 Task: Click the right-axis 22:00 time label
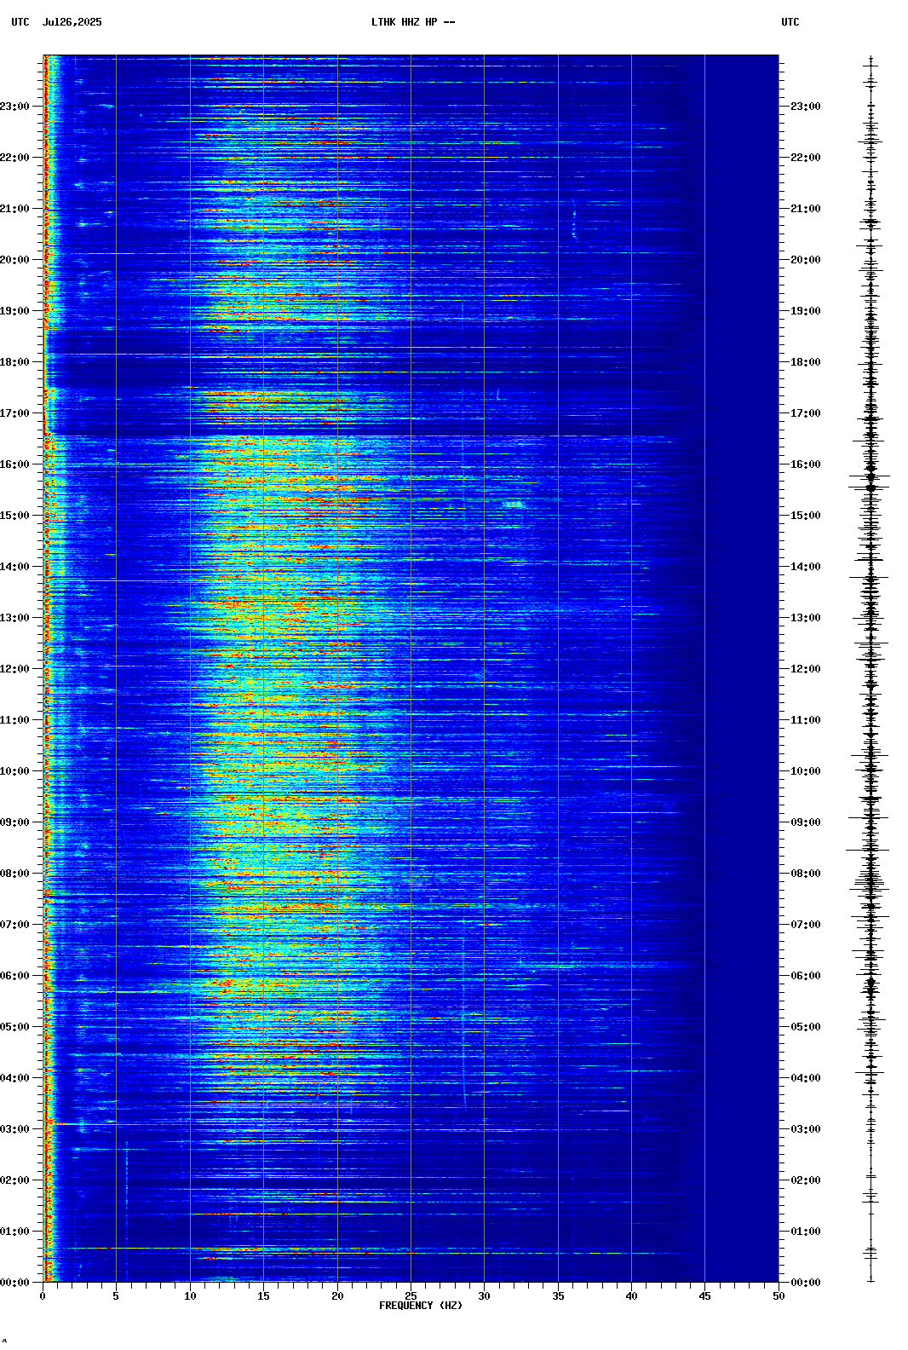(x=806, y=158)
